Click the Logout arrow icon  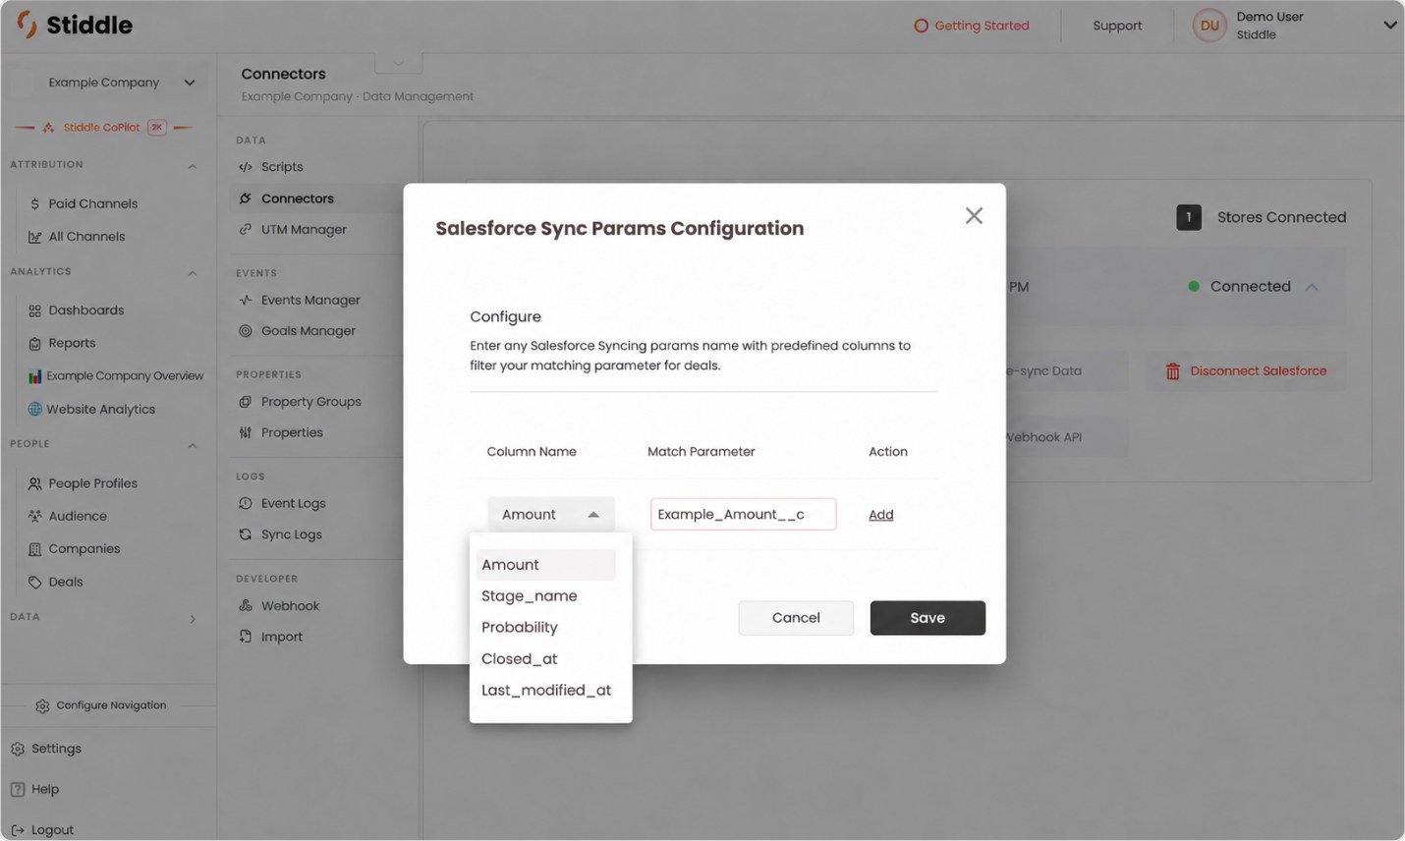[x=18, y=830]
